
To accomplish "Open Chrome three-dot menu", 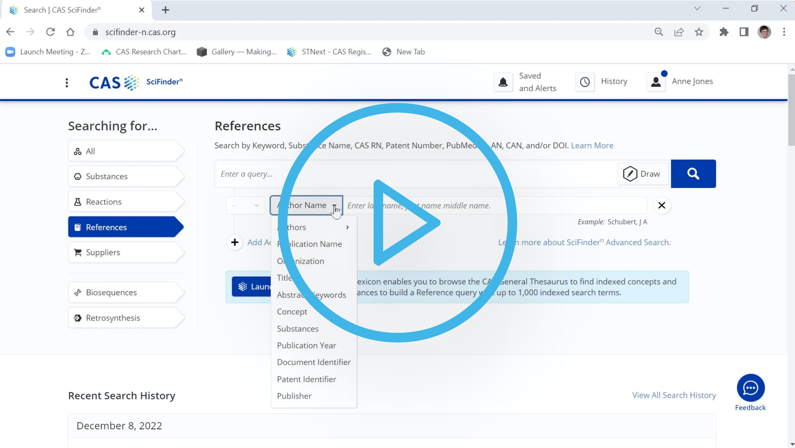I will pos(784,32).
